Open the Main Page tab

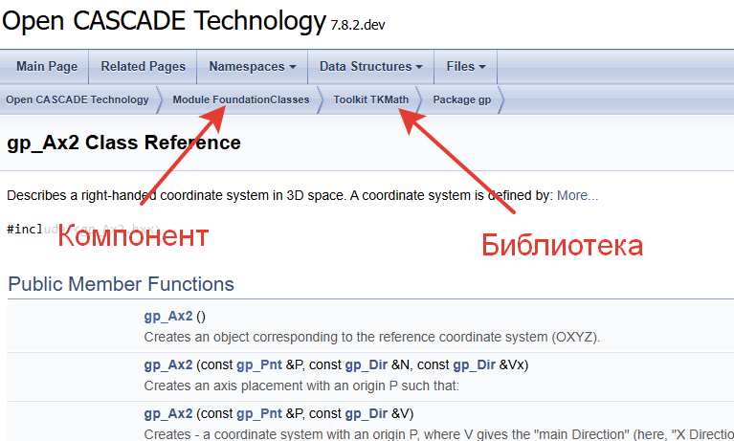[47, 66]
